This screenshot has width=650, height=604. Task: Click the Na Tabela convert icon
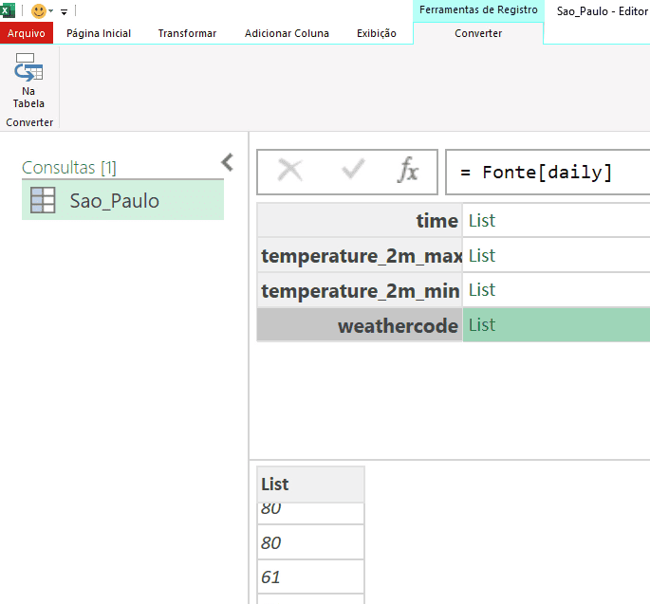click(x=28, y=72)
